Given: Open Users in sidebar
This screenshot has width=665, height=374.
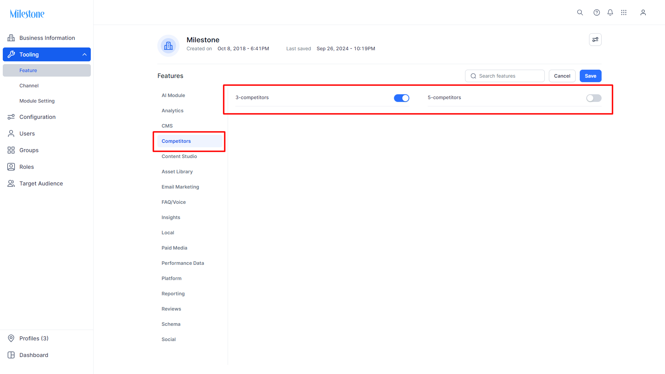Looking at the screenshot, I should pos(47,133).
